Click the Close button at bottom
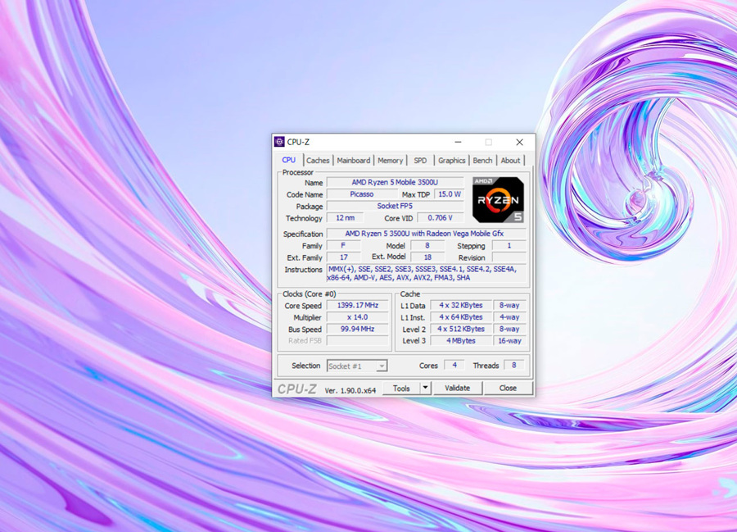Viewport: 737px width, 532px height. click(508, 388)
